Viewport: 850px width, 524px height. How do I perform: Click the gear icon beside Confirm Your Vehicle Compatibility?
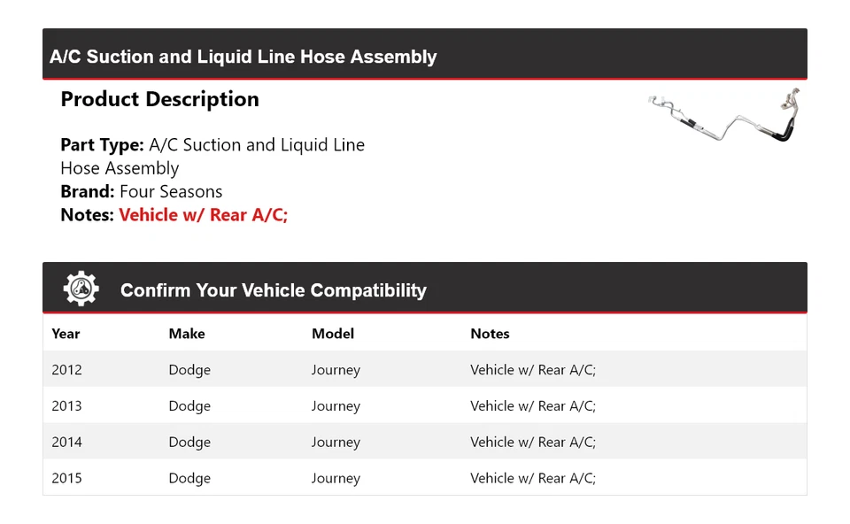click(x=81, y=289)
